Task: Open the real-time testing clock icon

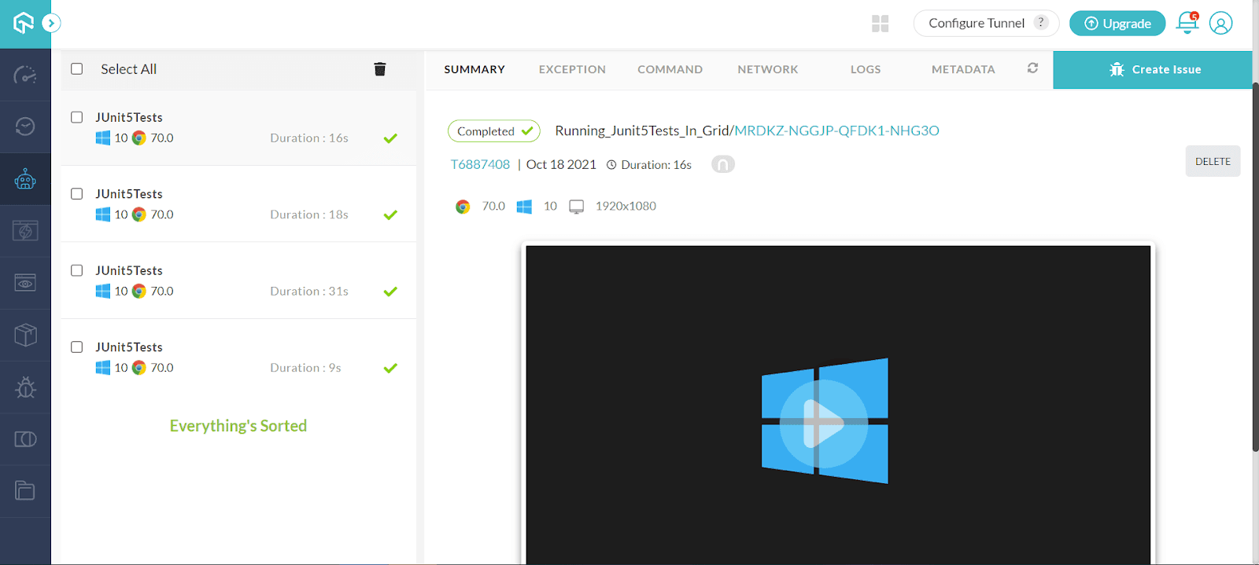Action: coord(25,127)
